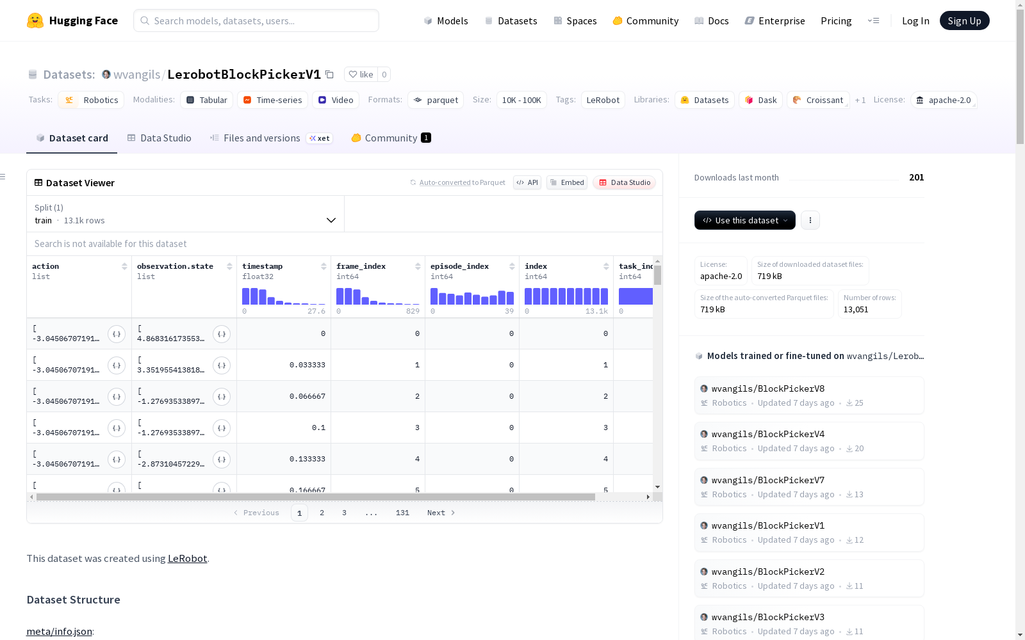Screen dimensions: 1025x640
Task: Sort by the timestamp column
Action: 324,266
